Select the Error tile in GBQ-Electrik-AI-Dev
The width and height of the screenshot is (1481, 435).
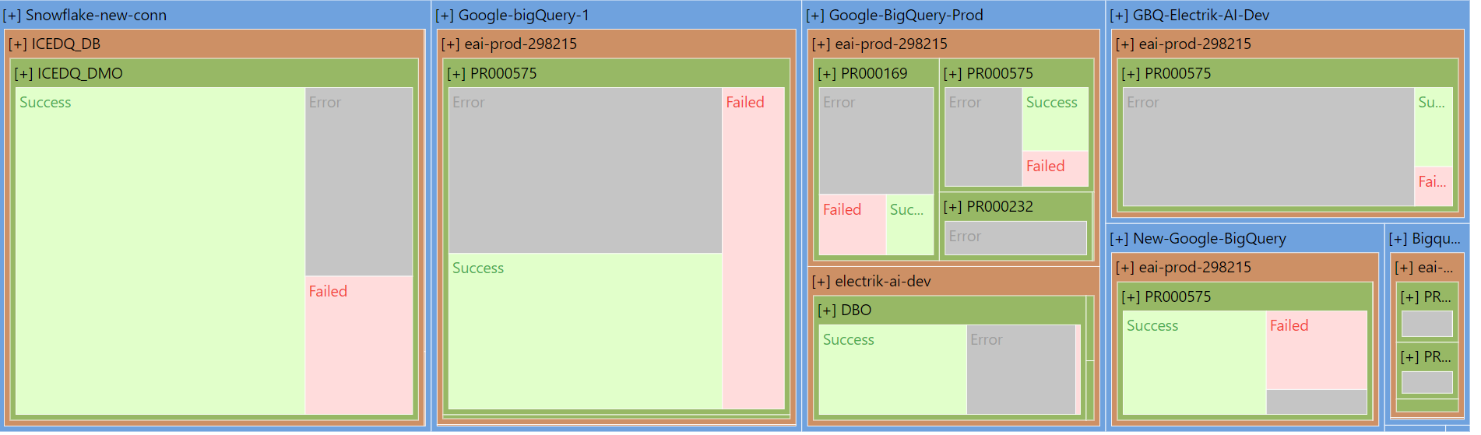[x=1268, y=147]
